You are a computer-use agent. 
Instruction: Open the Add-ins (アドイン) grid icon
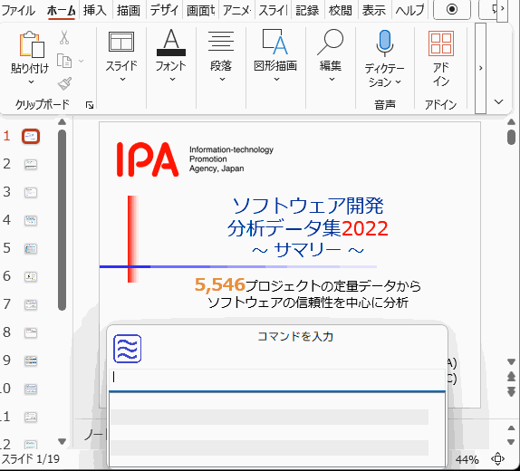pos(441,43)
